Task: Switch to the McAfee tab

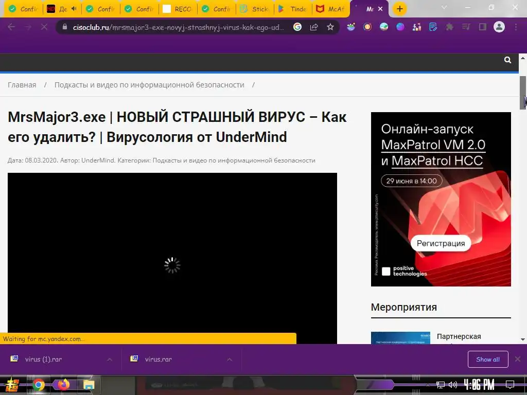Action: tap(331, 9)
